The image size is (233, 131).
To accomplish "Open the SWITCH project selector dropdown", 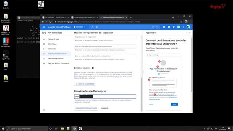I will pos(80,27).
